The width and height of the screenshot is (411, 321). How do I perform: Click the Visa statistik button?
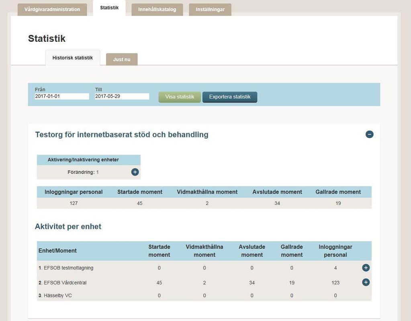(x=180, y=97)
